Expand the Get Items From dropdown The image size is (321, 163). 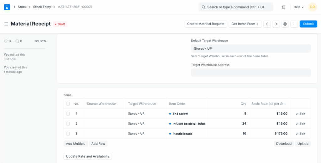point(245,24)
